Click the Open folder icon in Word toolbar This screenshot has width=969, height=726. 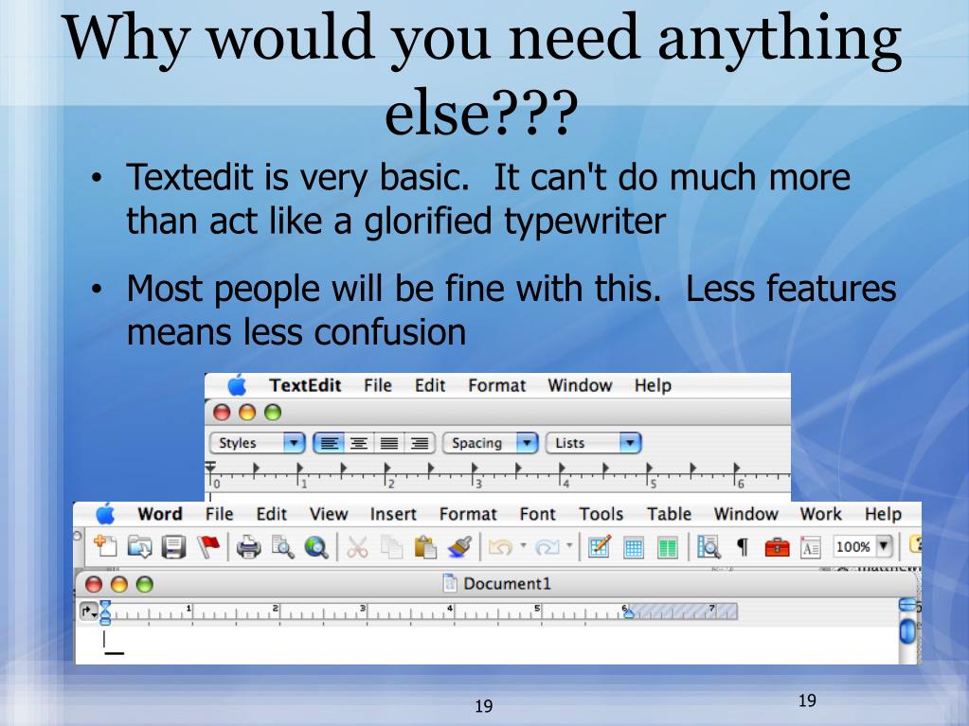[139, 547]
